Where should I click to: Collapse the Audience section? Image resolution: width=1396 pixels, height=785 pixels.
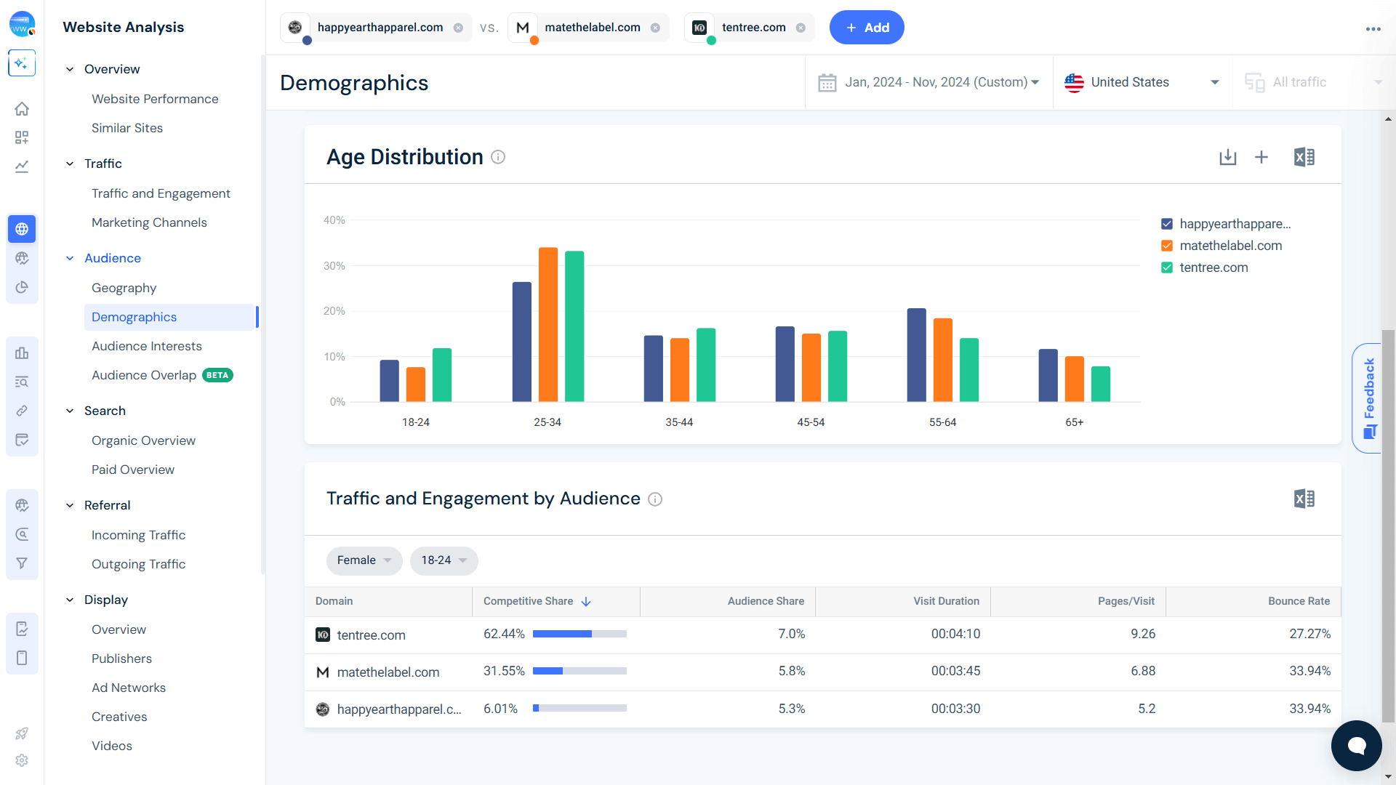(x=70, y=258)
